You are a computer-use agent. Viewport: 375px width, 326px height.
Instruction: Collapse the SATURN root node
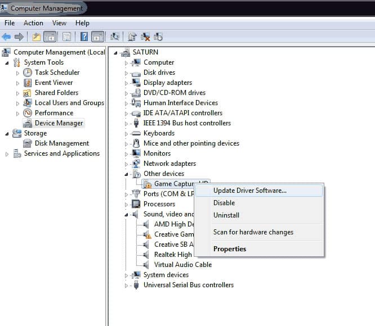tap(116, 53)
